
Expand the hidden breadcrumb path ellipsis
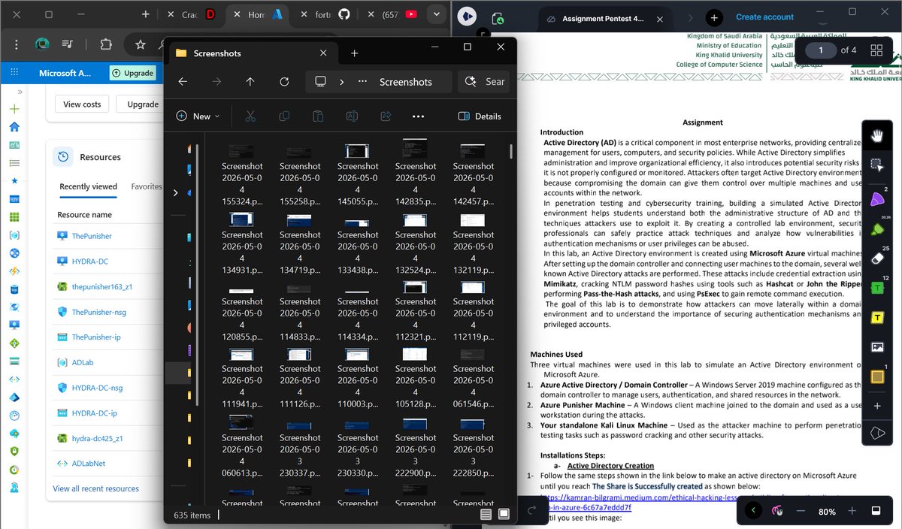click(362, 82)
